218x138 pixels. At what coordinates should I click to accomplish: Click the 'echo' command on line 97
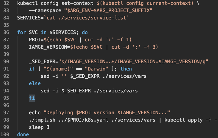coord(35,113)
